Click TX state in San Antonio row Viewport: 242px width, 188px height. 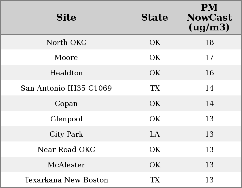pos(155,88)
